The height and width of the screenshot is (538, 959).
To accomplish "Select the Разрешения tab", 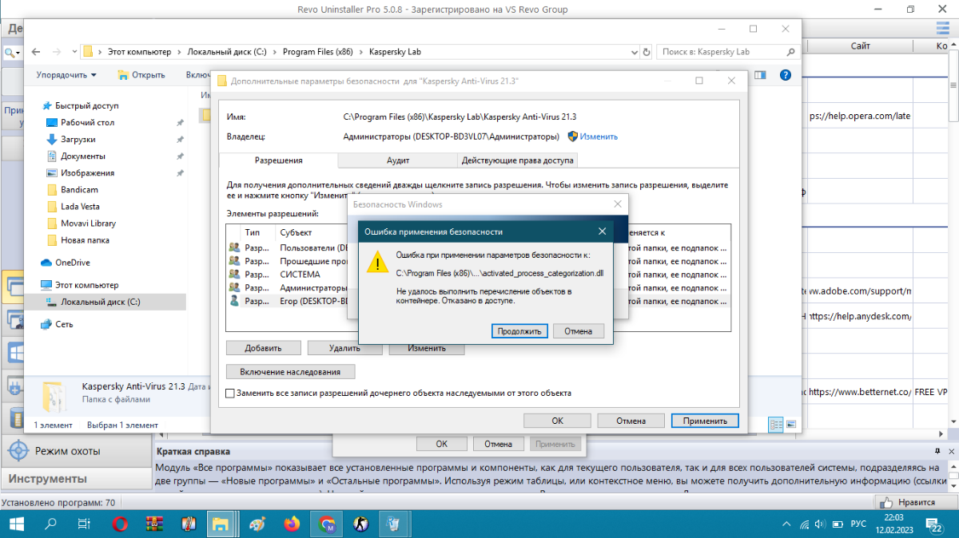I will [279, 160].
